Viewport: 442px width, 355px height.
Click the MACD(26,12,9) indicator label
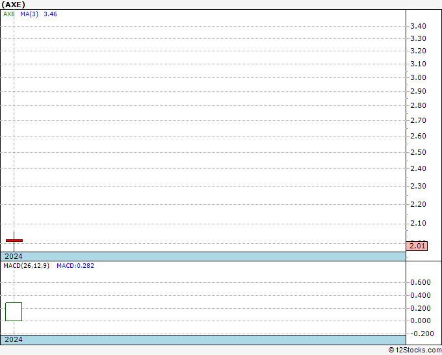(26, 266)
